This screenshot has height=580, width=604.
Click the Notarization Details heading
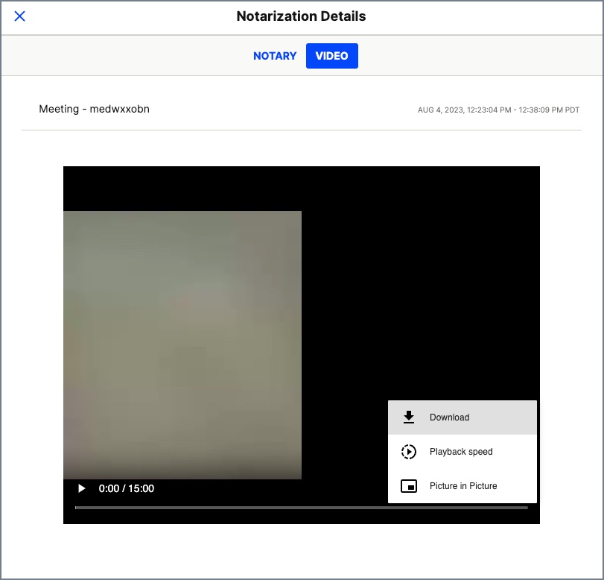click(301, 16)
